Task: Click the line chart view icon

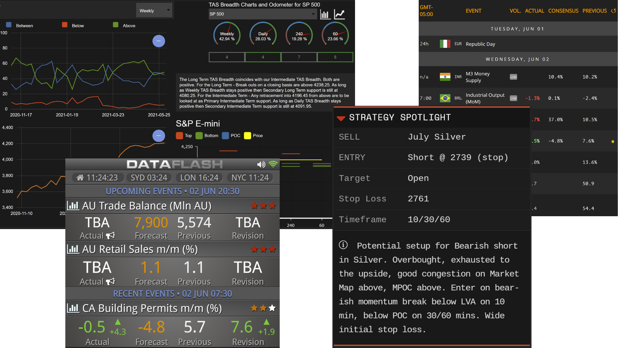Action: pos(340,14)
